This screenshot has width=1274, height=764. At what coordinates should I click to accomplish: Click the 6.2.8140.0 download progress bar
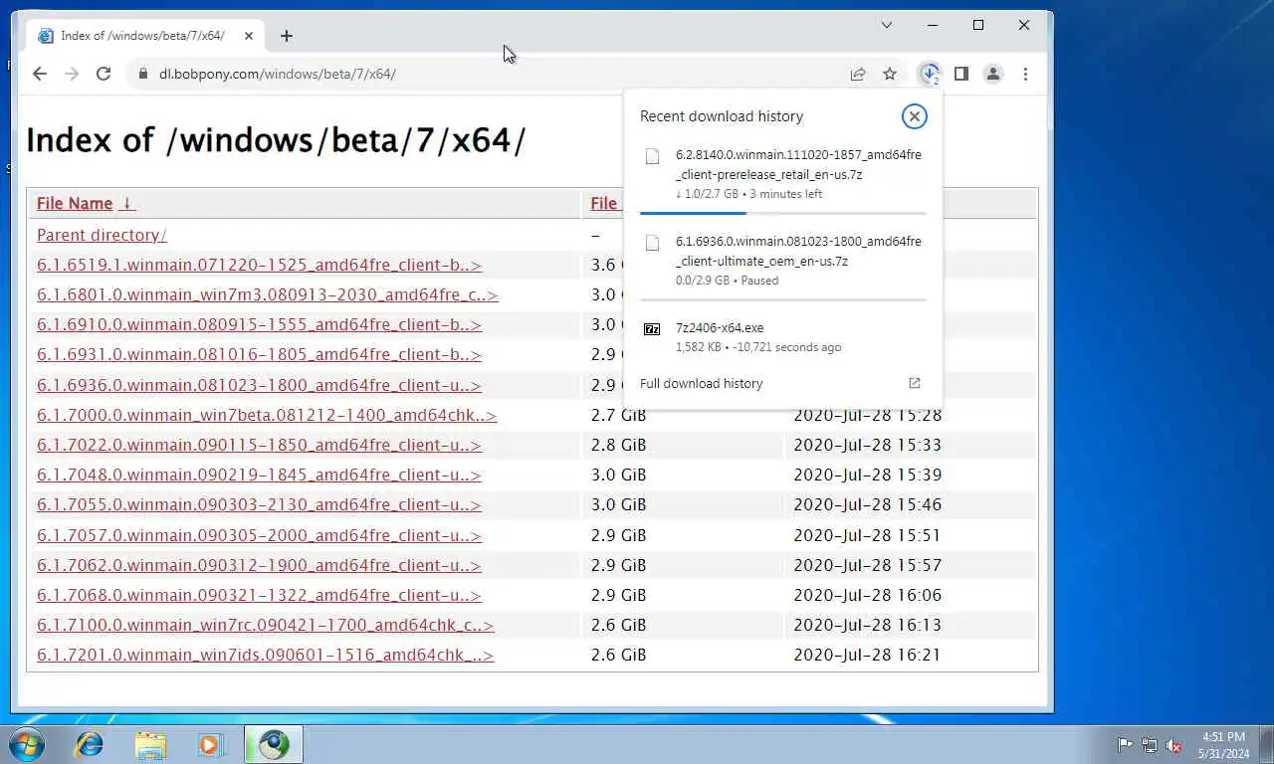pyautogui.click(x=783, y=213)
